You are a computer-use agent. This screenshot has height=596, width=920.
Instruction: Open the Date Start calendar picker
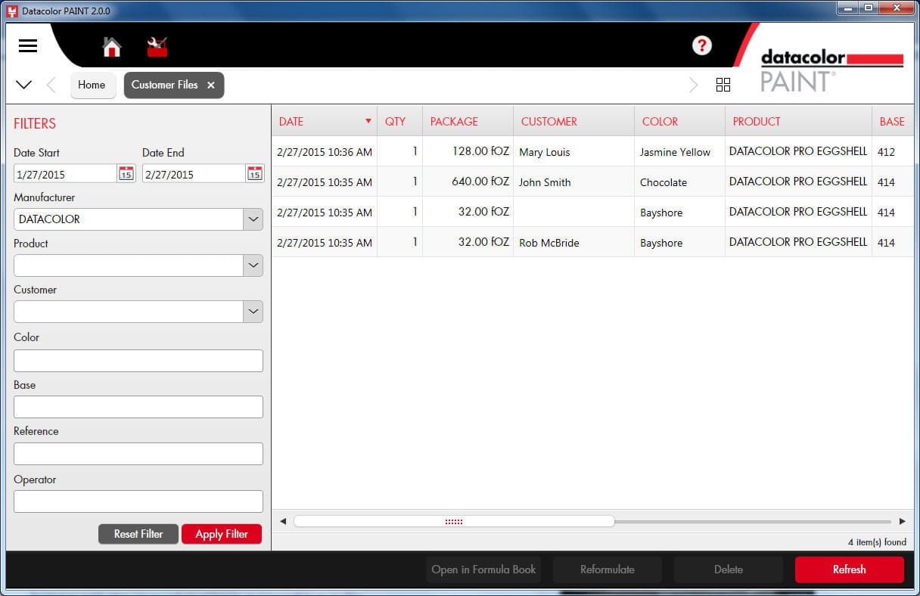tap(126, 173)
